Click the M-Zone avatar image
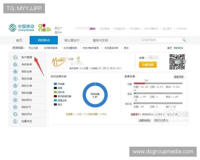 (59, 61)
